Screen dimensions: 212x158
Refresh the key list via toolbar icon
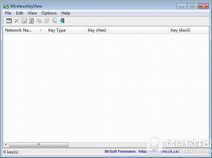click(31, 21)
